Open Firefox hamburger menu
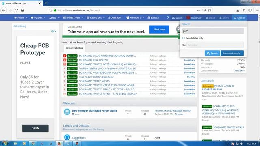This screenshot has height=146, width=260. (x=258, y=10)
